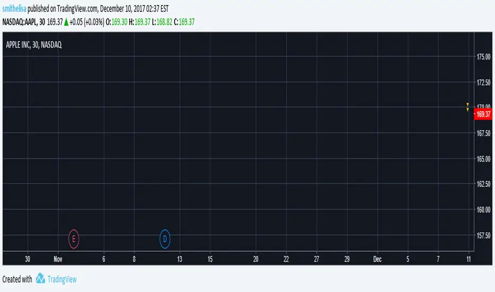Click the 20 date axis label
This screenshot has width=495, height=292.
tap(255, 259)
